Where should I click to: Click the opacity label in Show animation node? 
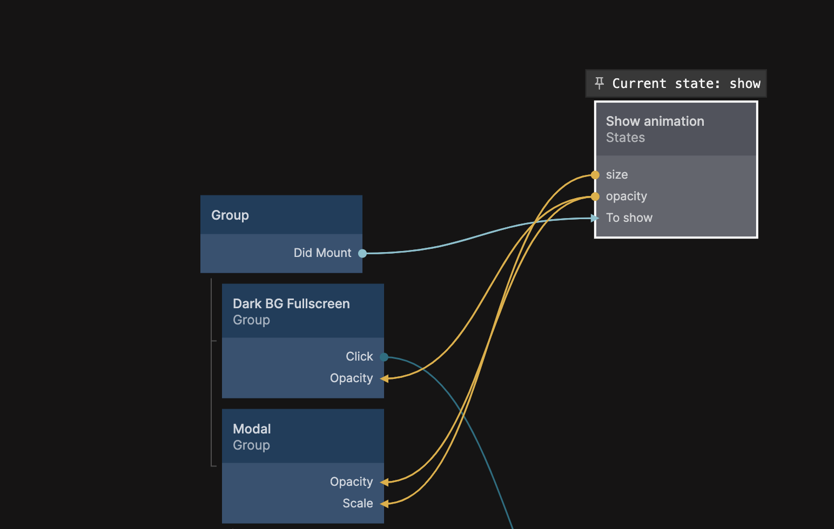click(x=626, y=196)
